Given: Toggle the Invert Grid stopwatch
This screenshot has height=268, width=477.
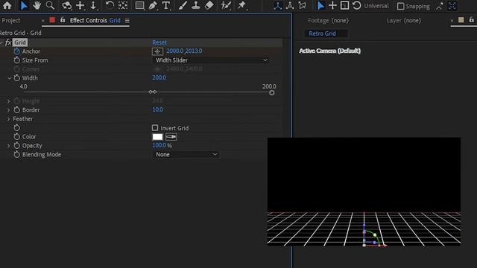Looking at the screenshot, I should [16, 127].
